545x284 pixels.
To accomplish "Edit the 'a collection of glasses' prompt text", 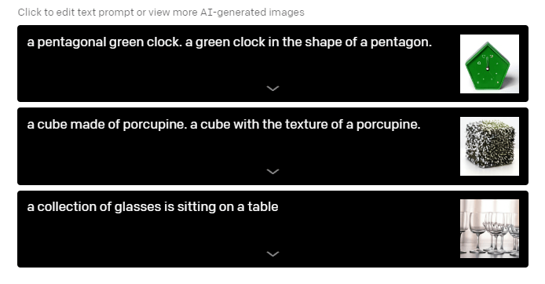I will (152, 207).
